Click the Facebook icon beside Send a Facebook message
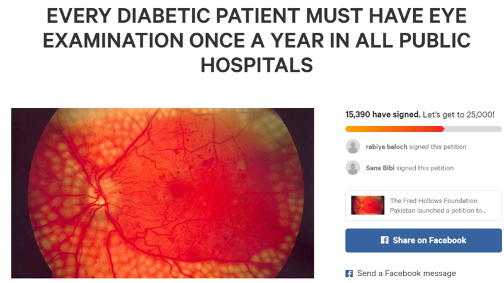 [349, 274]
